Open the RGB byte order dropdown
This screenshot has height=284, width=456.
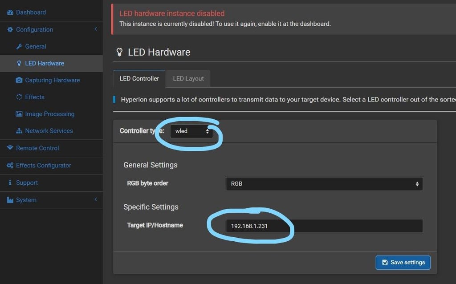[324, 184]
